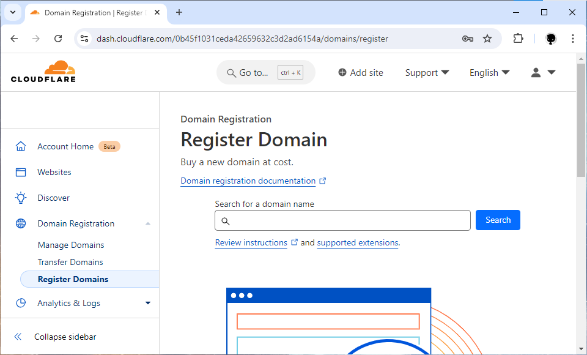Open the user account dropdown
The height and width of the screenshot is (355, 587).
tap(543, 72)
